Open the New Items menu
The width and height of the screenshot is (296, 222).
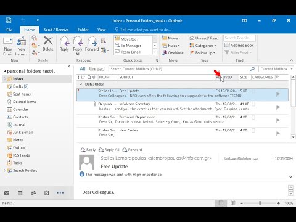[x=21, y=46]
